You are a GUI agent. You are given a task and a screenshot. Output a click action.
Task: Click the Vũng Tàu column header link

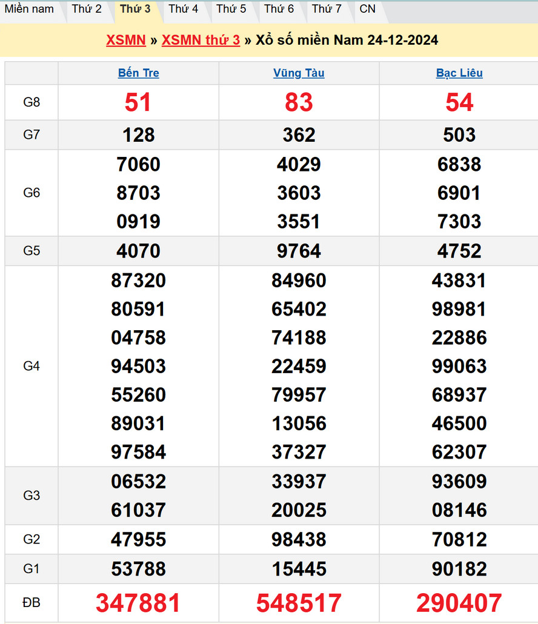[x=299, y=73]
